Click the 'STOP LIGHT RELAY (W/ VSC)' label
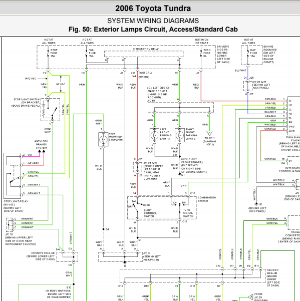The image size is (300, 301). 16,203
